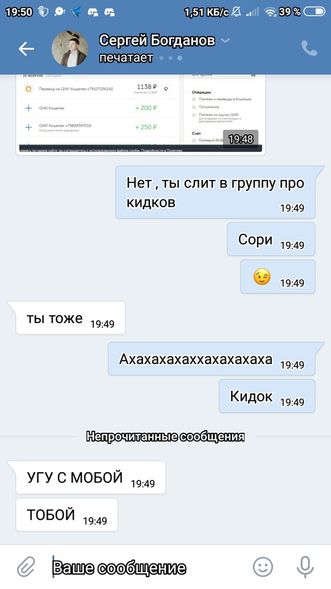Select the "ТОБОЙ" message bubble
This screenshot has height=589, width=331.
(x=67, y=515)
